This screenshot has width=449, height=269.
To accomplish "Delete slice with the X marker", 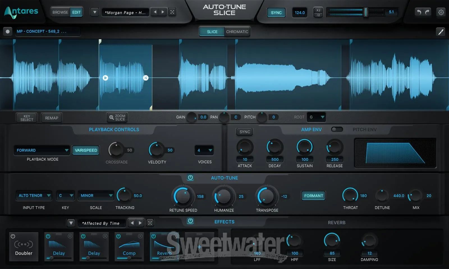I will click(x=146, y=78).
